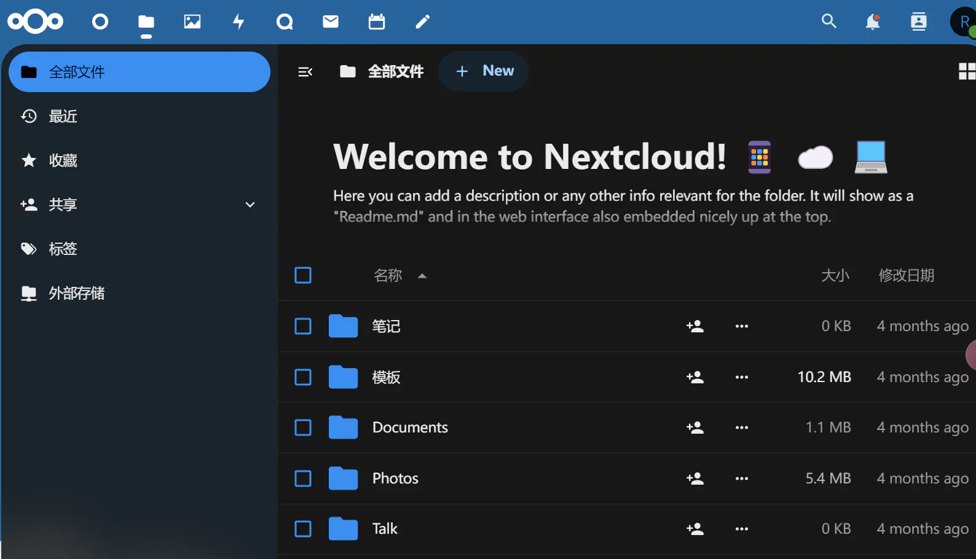Share the 模板 folder
Screen dimensions: 976x559
click(695, 377)
